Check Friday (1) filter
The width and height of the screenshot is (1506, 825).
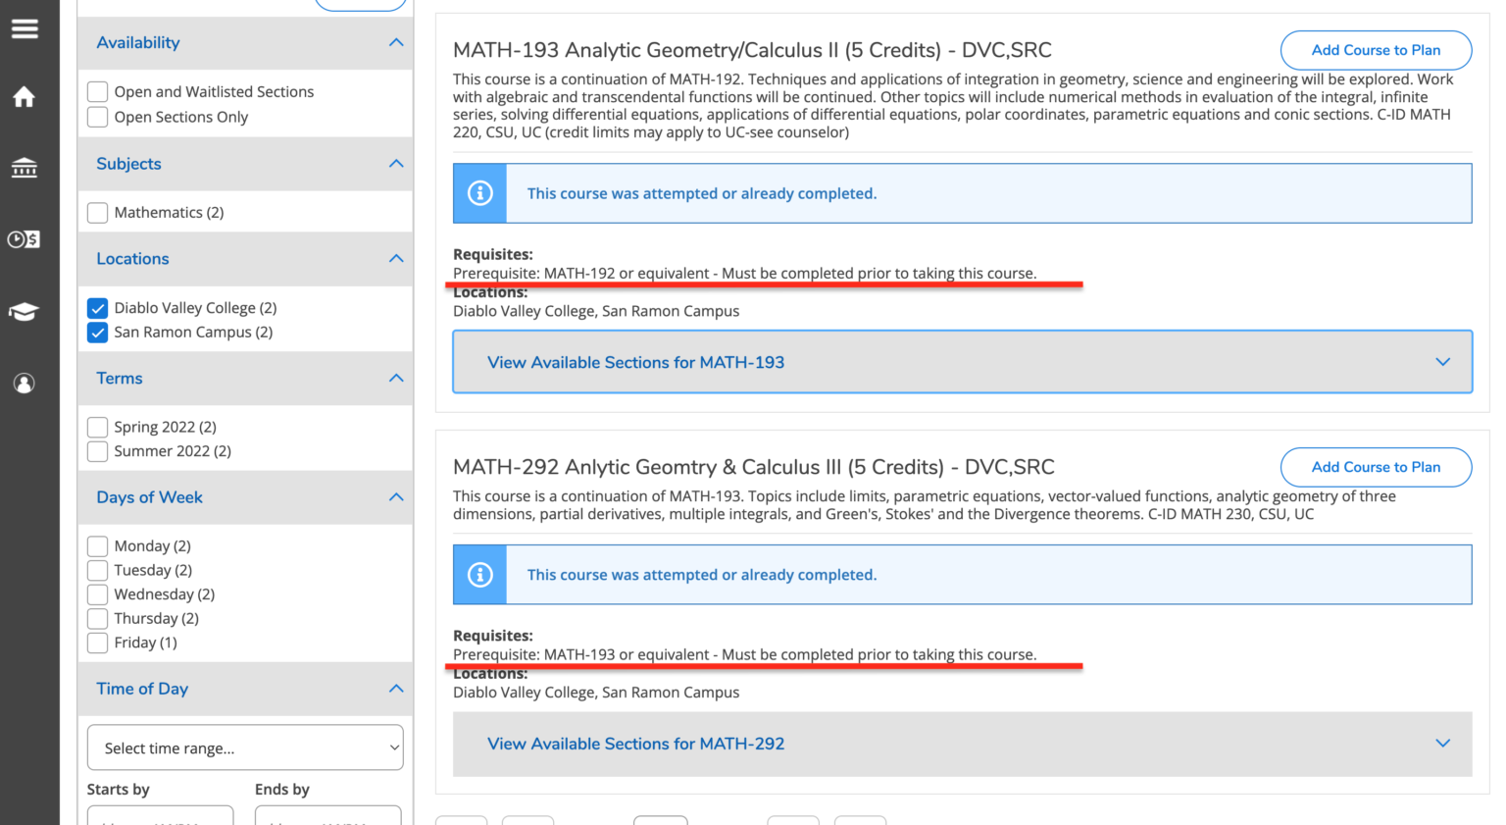pyautogui.click(x=97, y=643)
